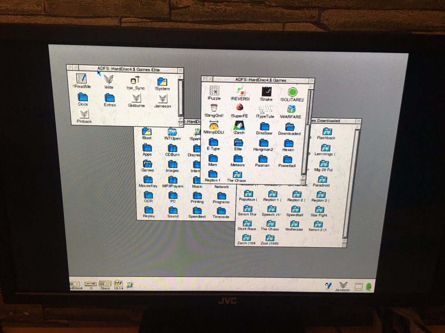Select the Pinback commander file
Viewport: 445px width, 333px height.
point(84,114)
